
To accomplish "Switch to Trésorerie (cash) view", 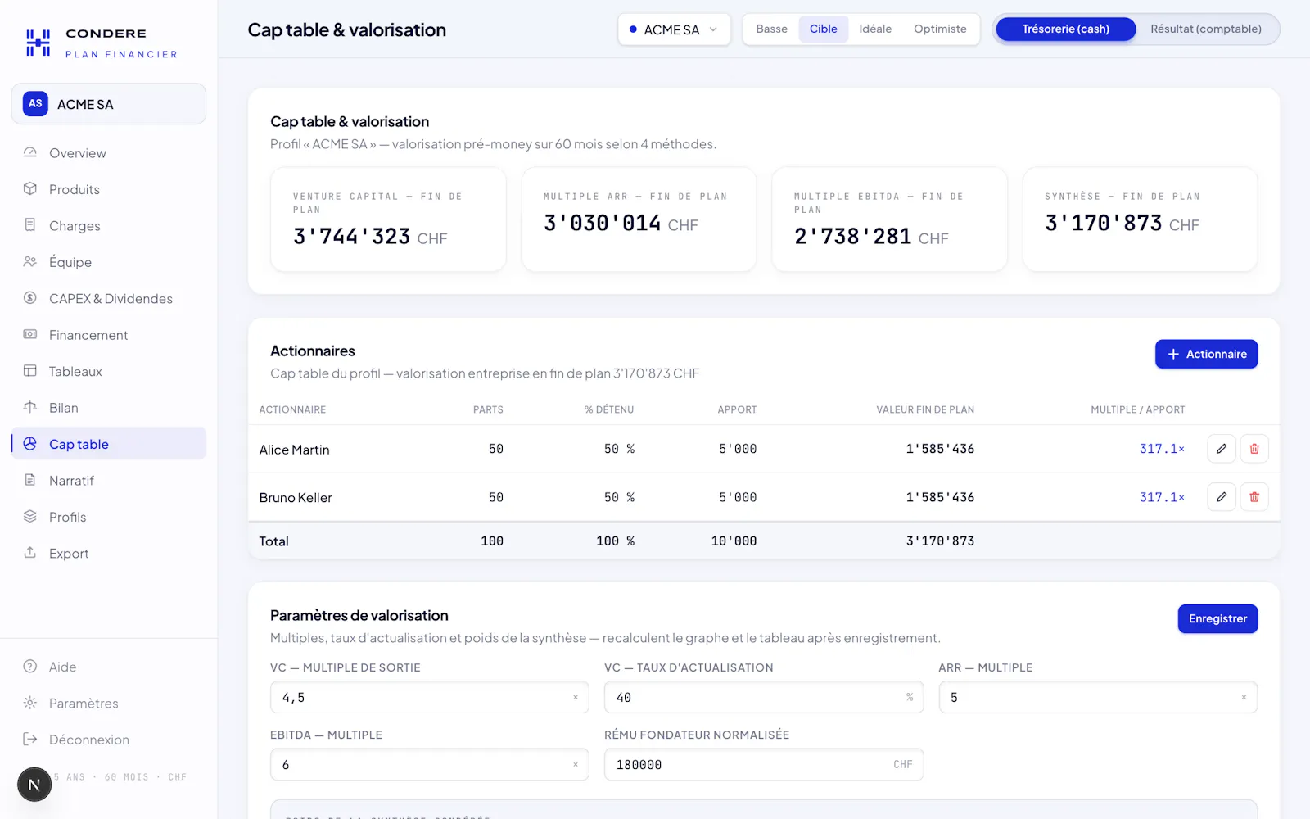I will tap(1065, 29).
